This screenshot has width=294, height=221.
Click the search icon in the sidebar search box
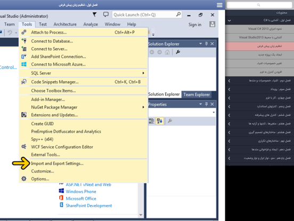(x=258, y=5)
